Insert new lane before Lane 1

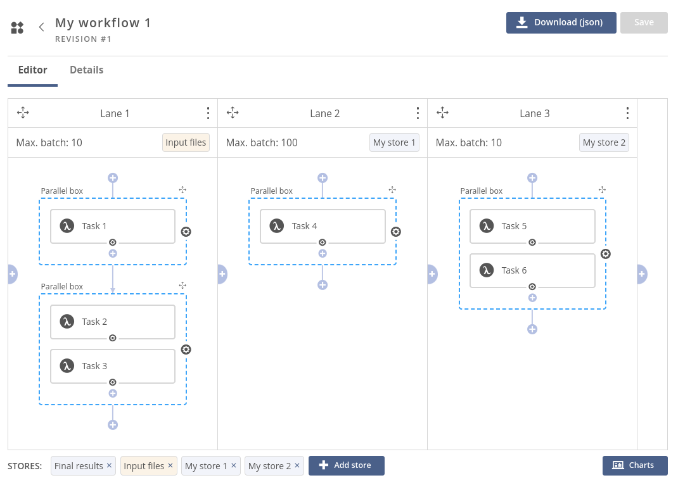[13, 274]
